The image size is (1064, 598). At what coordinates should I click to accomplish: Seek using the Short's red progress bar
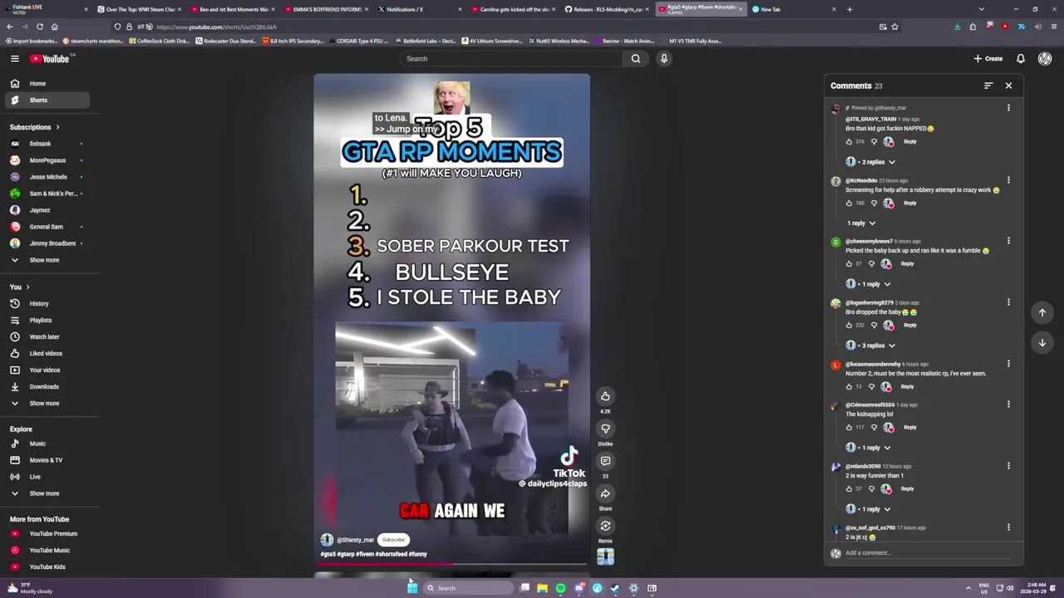[x=452, y=564]
